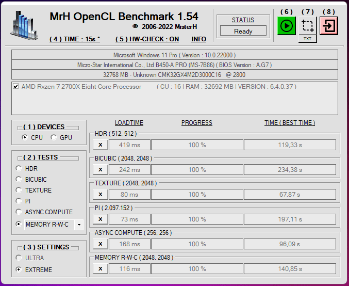Image resolution: width=349 pixels, height=286 pixels.
Task: Click the HDR load time 419 ms
Action: click(129, 145)
